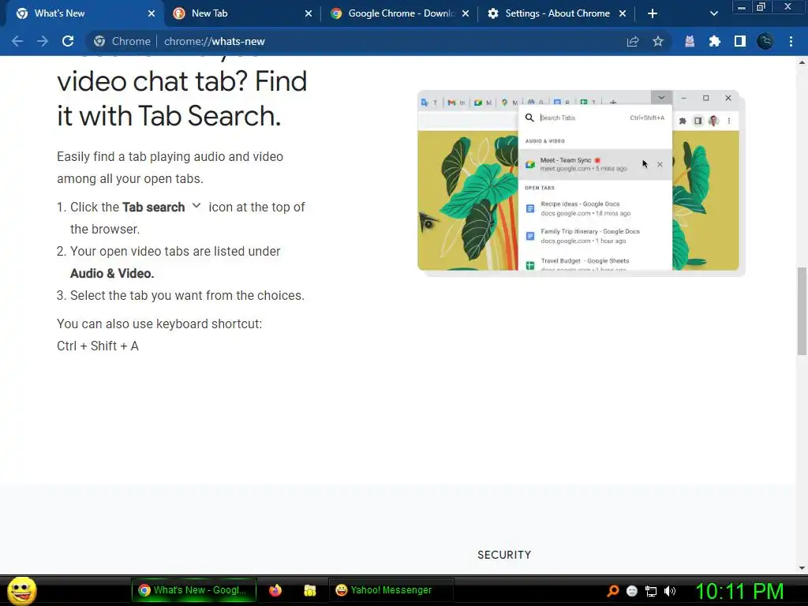808x606 pixels.
Task: Click the address bar URL chrome://whats-new
Action: [x=215, y=41]
